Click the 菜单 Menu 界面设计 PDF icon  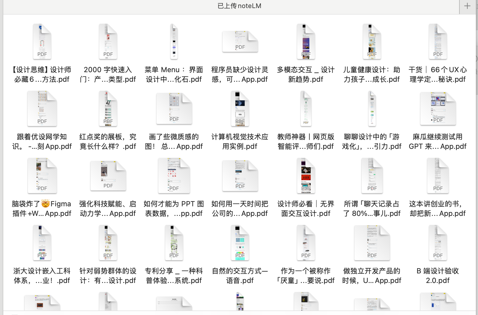[x=174, y=41]
